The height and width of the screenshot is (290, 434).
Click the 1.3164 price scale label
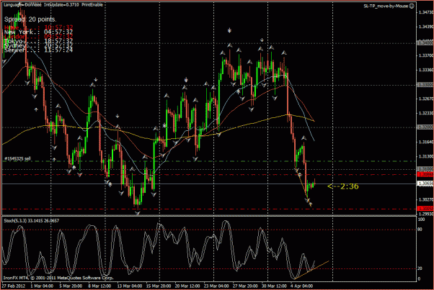[426, 142]
